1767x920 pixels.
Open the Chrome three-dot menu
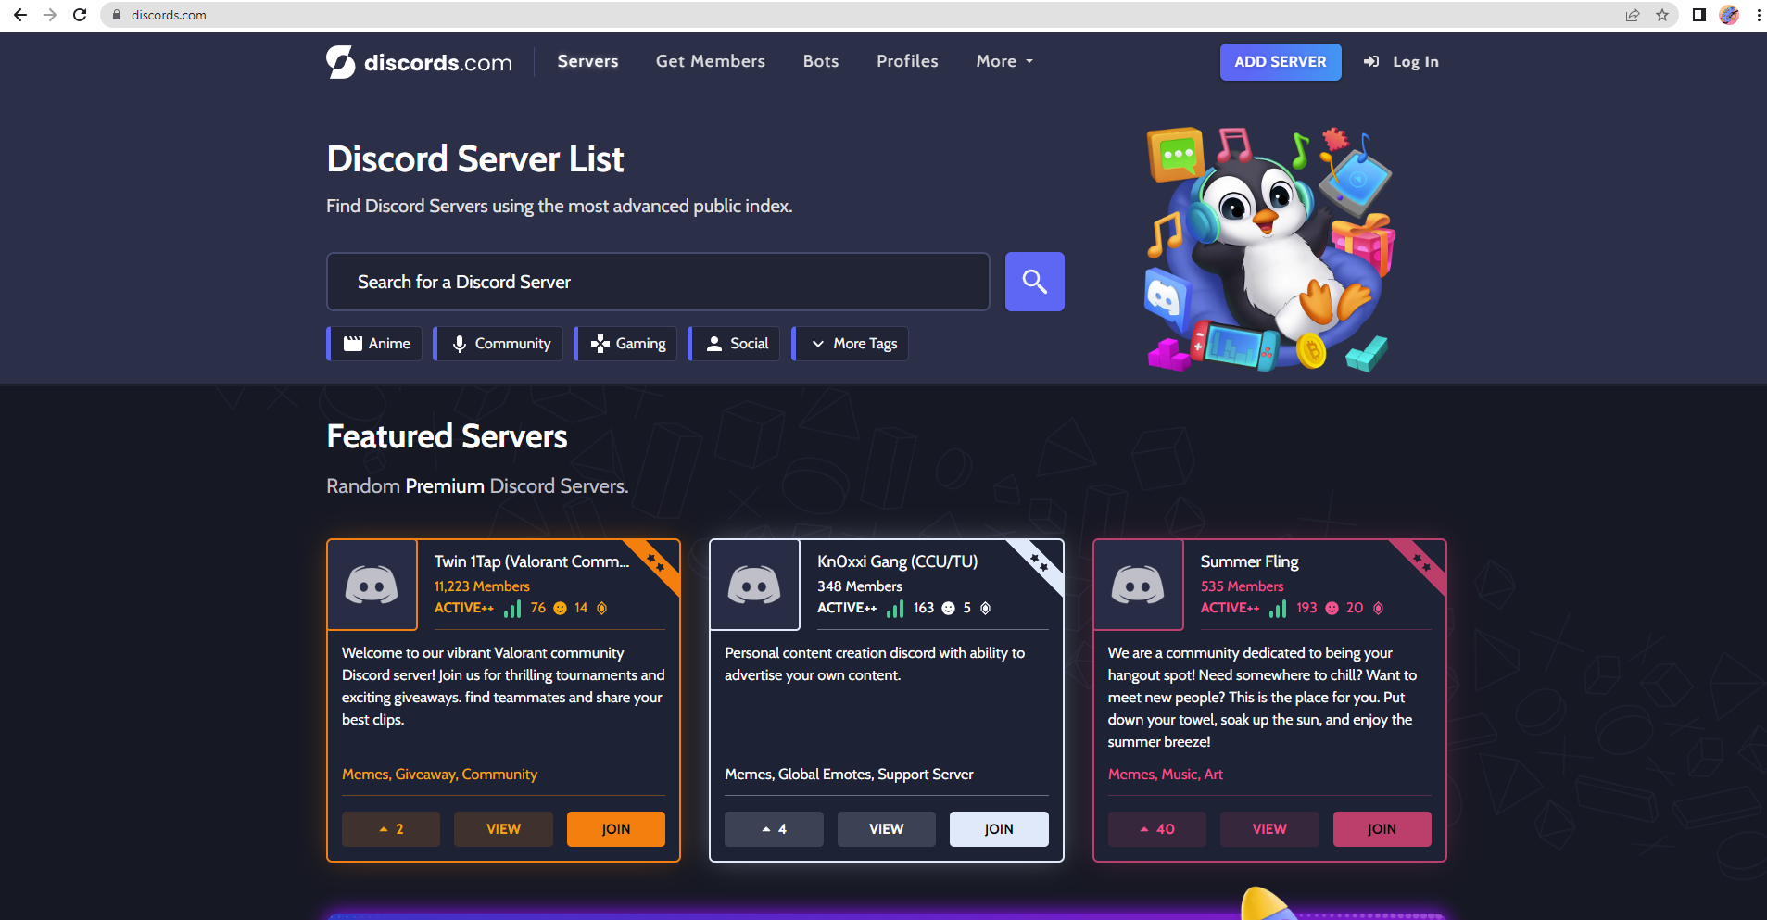1758,15
